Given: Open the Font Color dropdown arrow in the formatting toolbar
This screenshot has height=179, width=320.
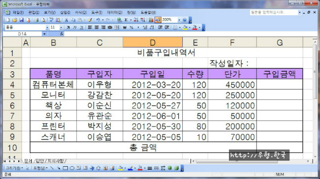Looking at the screenshot, I should (x=199, y=28).
